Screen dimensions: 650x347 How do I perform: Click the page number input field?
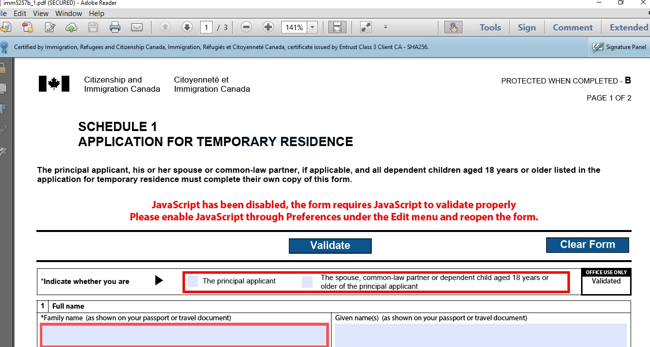pyautogui.click(x=206, y=27)
